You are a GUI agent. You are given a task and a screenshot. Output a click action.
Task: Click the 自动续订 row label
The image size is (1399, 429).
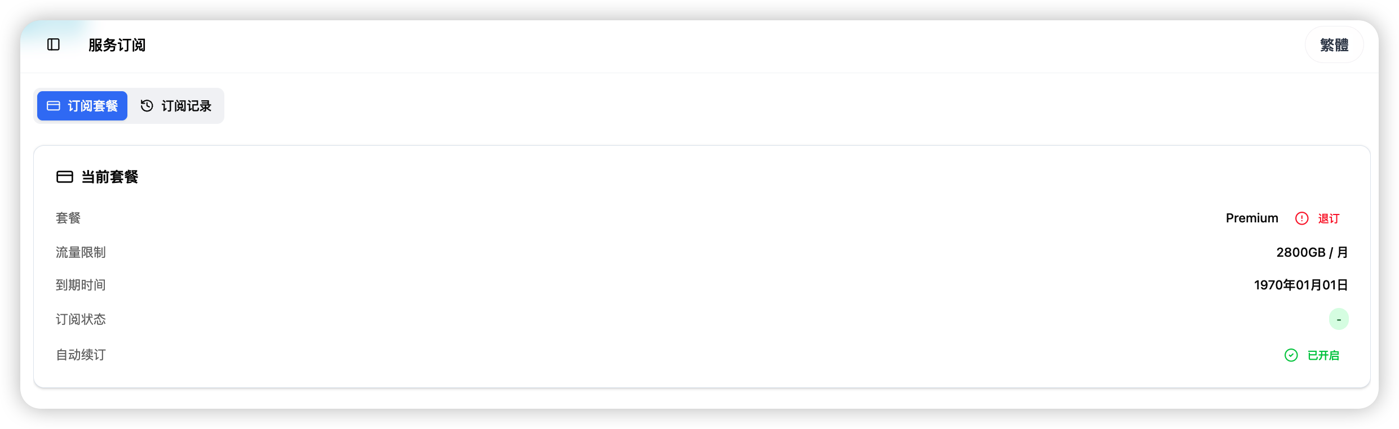[81, 355]
